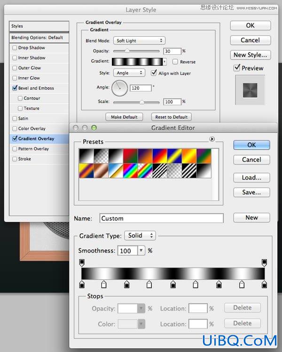This screenshot has width=282, height=352.
Task: Enable the Contour sub-option
Action: 20,98
